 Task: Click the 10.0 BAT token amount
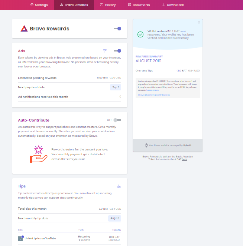click(x=114, y=237)
